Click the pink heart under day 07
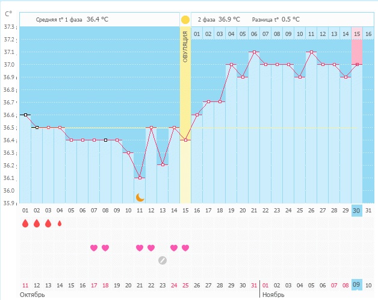The image size is (378, 300). (x=94, y=248)
